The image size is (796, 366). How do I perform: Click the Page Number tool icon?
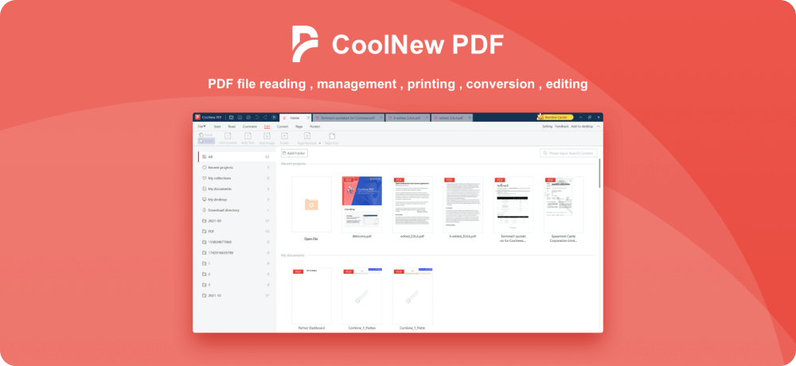(307, 135)
